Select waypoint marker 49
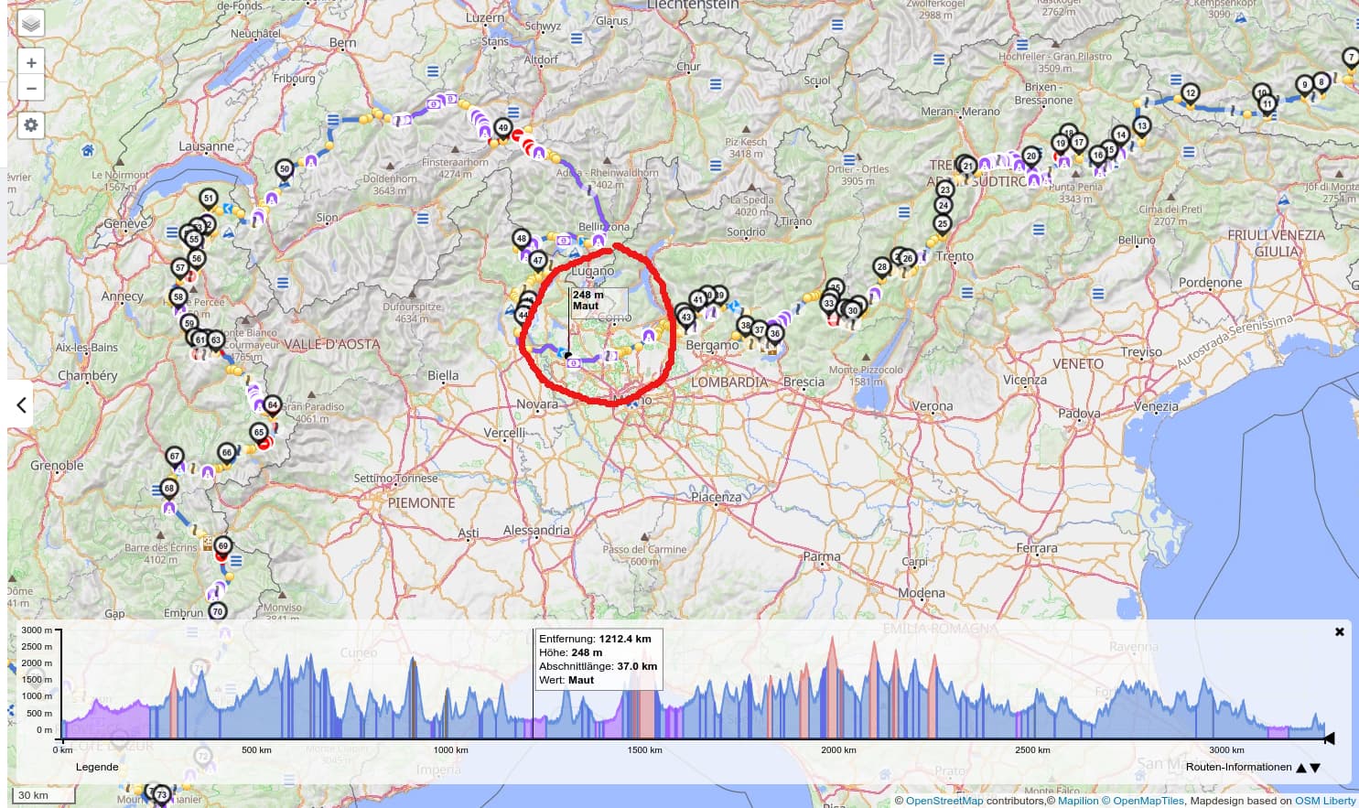This screenshot has width=1359, height=808. click(x=502, y=127)
